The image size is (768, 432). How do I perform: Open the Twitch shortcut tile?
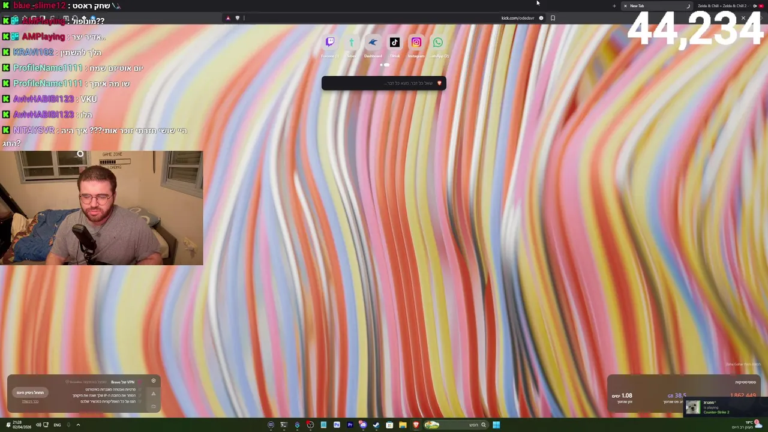(x=329, y=43)
